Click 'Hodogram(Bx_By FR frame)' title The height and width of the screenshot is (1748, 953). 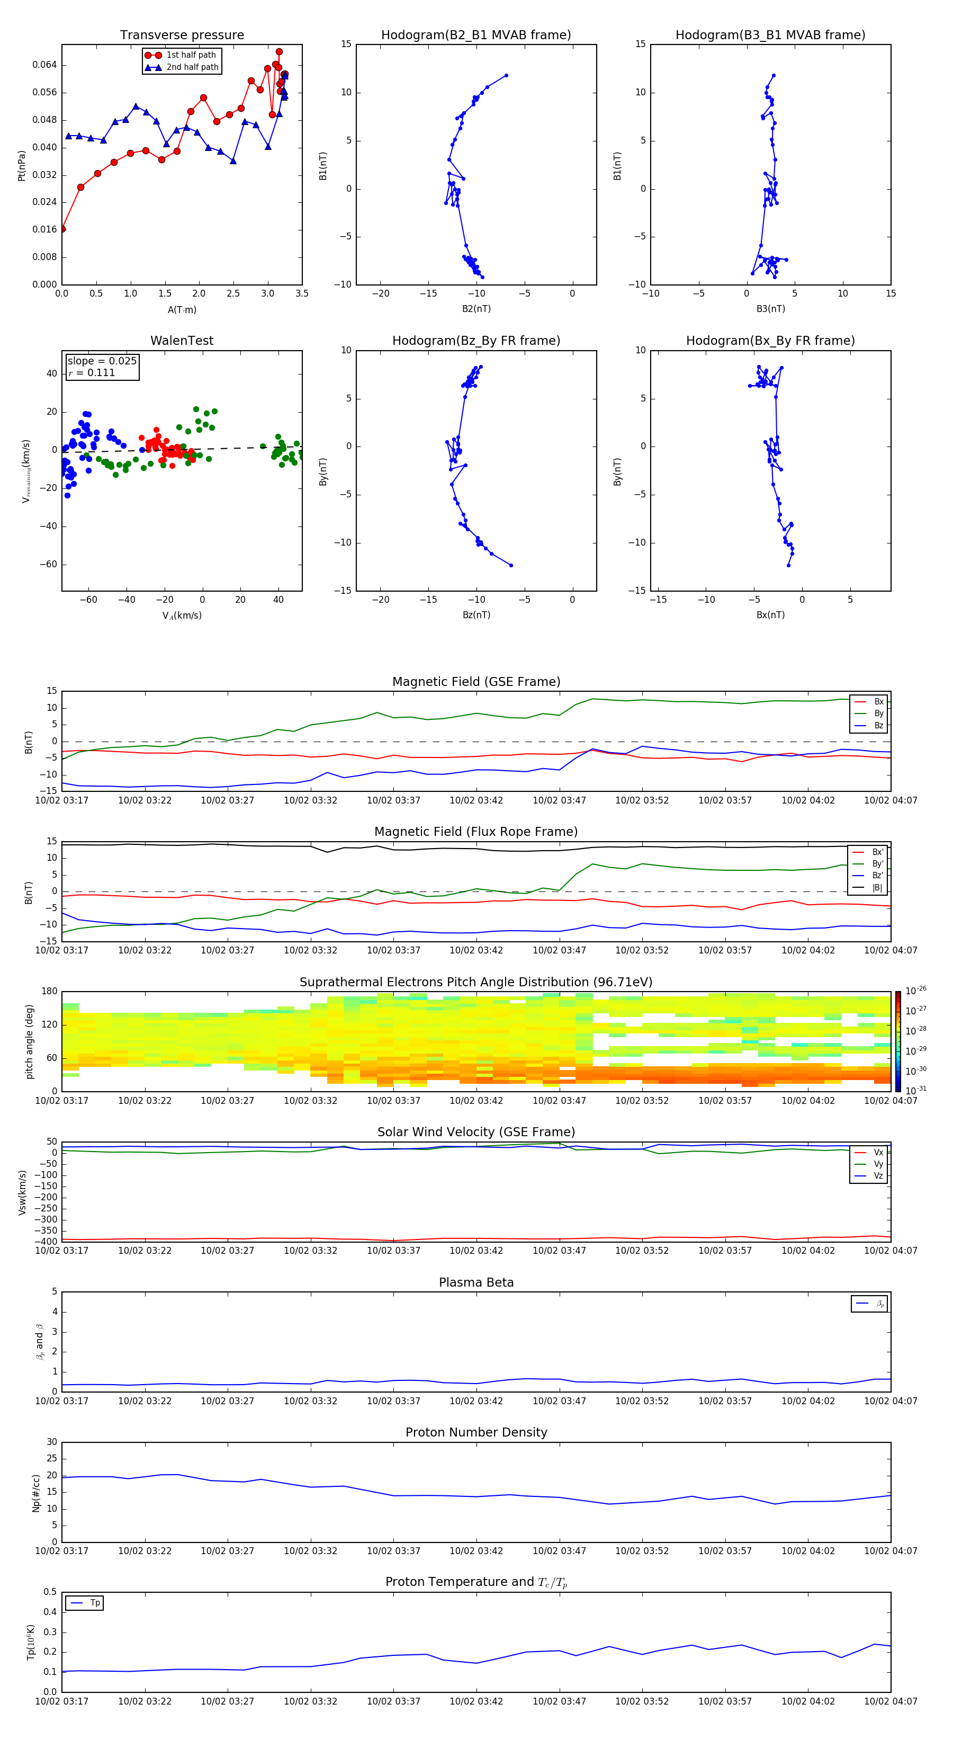[770, 341]
